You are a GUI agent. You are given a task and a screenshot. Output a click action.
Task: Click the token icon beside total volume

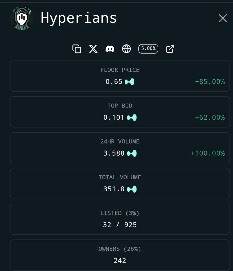[x=132, y=189]
